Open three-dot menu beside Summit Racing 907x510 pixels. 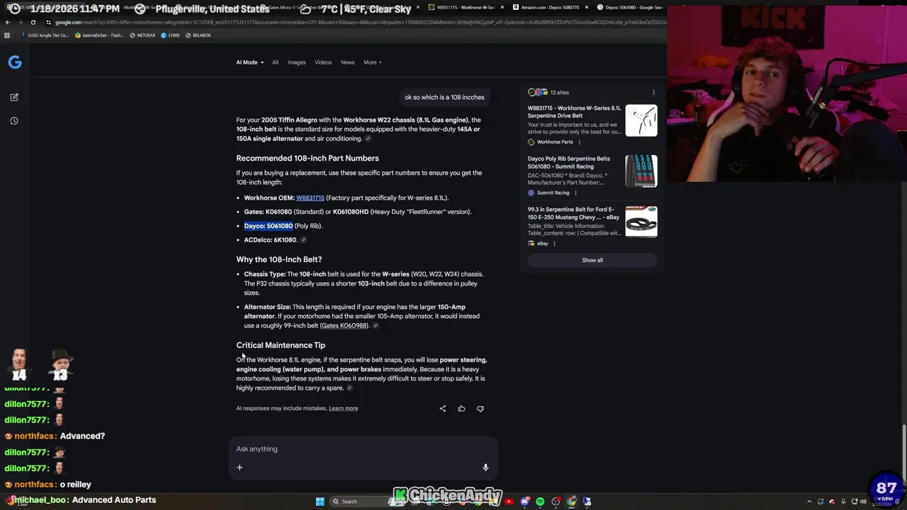(575, 193)
